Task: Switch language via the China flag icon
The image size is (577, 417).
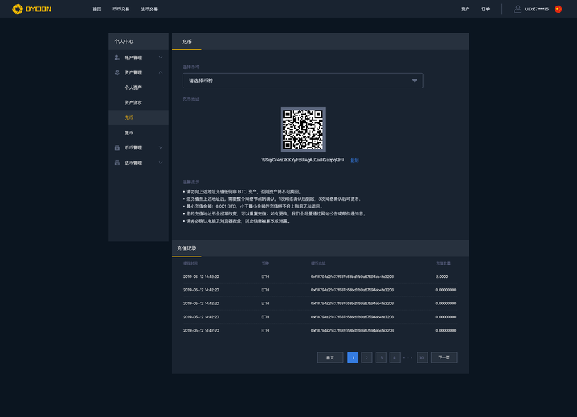Action: (x=558, y=9)
